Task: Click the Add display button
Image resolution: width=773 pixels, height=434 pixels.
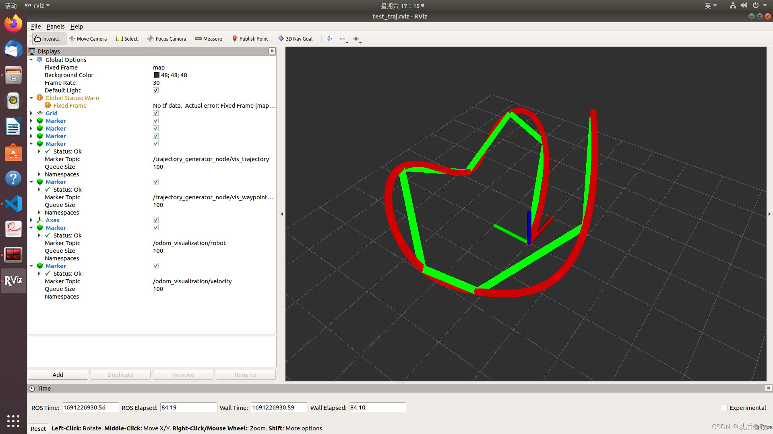Action: point(58,375)
